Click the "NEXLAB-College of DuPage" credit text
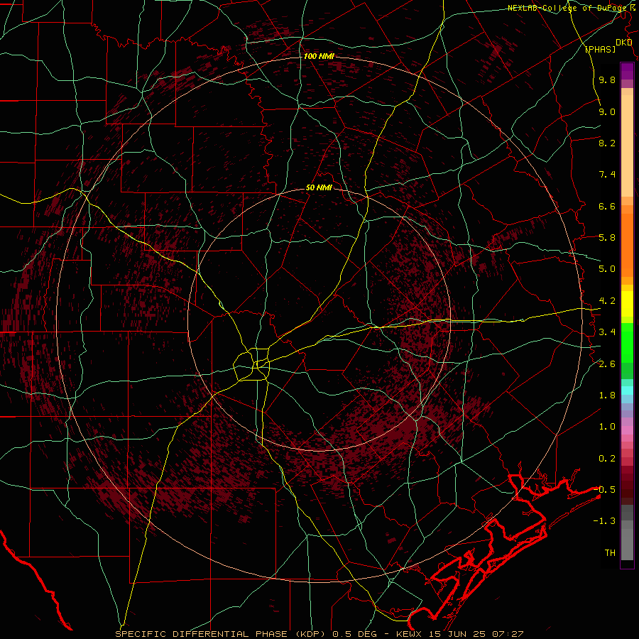This screenshot has height=639, width=639. (567, 8)
